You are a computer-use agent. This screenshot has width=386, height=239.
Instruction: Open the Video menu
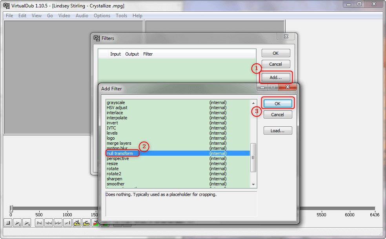point(64,16)
